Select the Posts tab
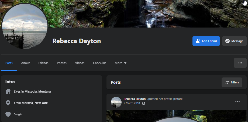Screen dimensions: 248x122 tap(9, 63)
